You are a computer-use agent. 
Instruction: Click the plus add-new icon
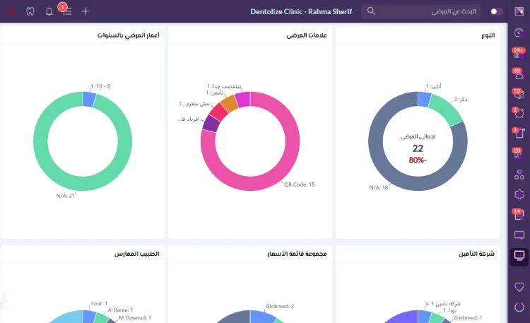(86, 11)
